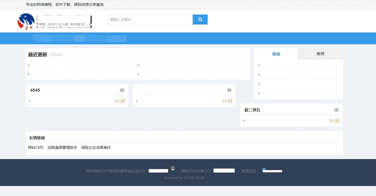Viewport: 376px width, 196px height.
Task: Click the list icon beside section "4545"
Action: coord(122,90)
